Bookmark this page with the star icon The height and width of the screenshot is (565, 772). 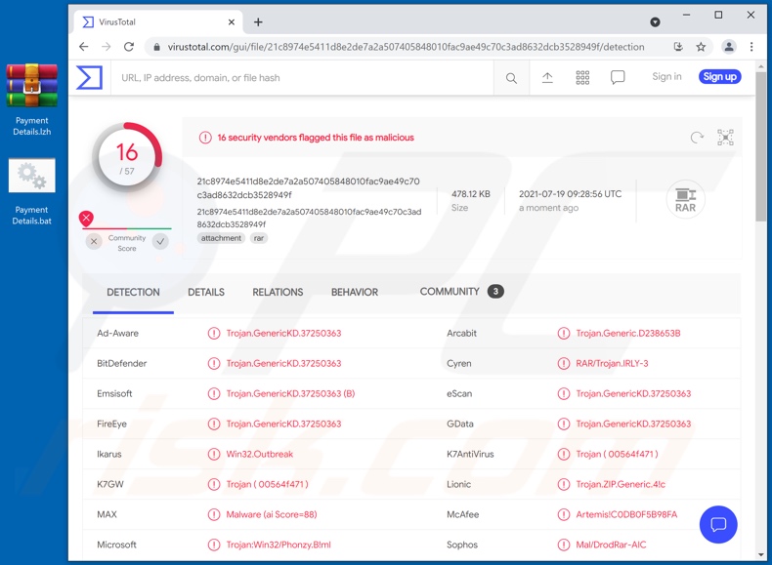701,47
